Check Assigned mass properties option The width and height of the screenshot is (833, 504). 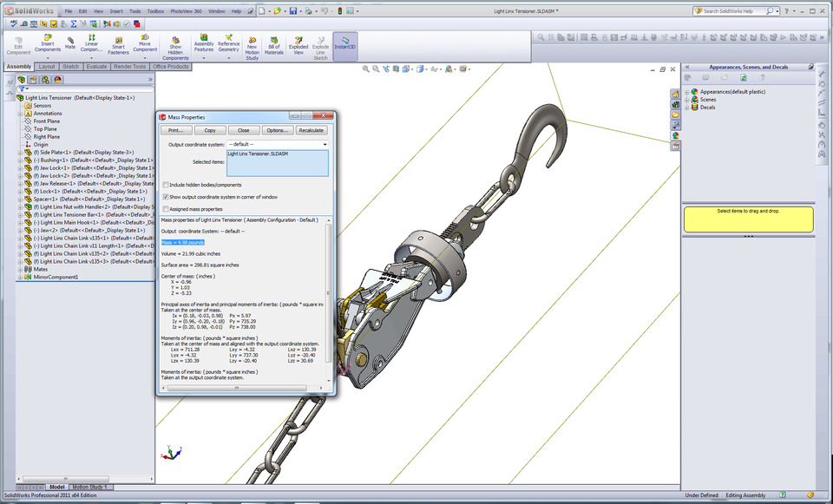tap(165, 208)
